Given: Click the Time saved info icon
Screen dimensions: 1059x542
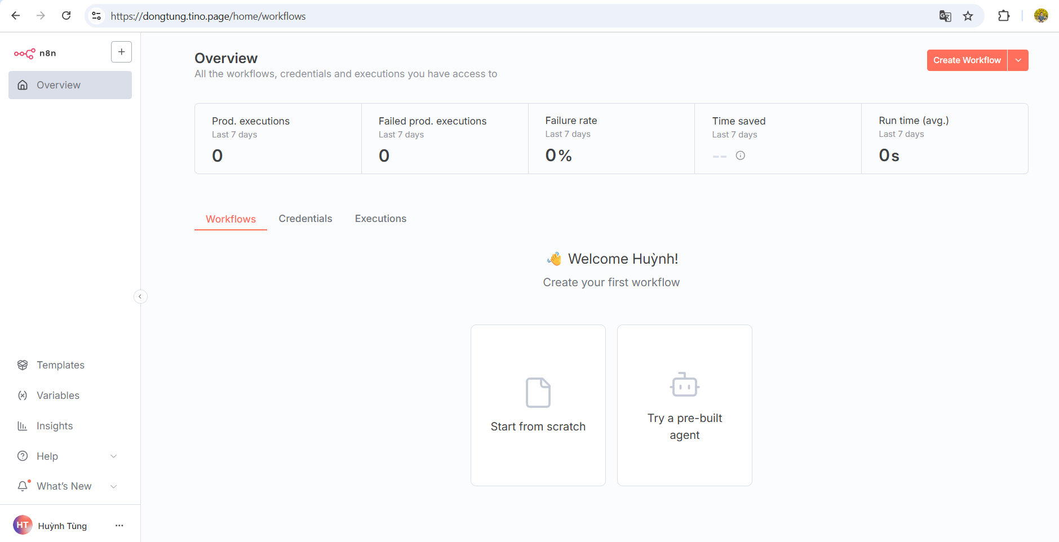Looking at the screenshot, I should (740, 156).
